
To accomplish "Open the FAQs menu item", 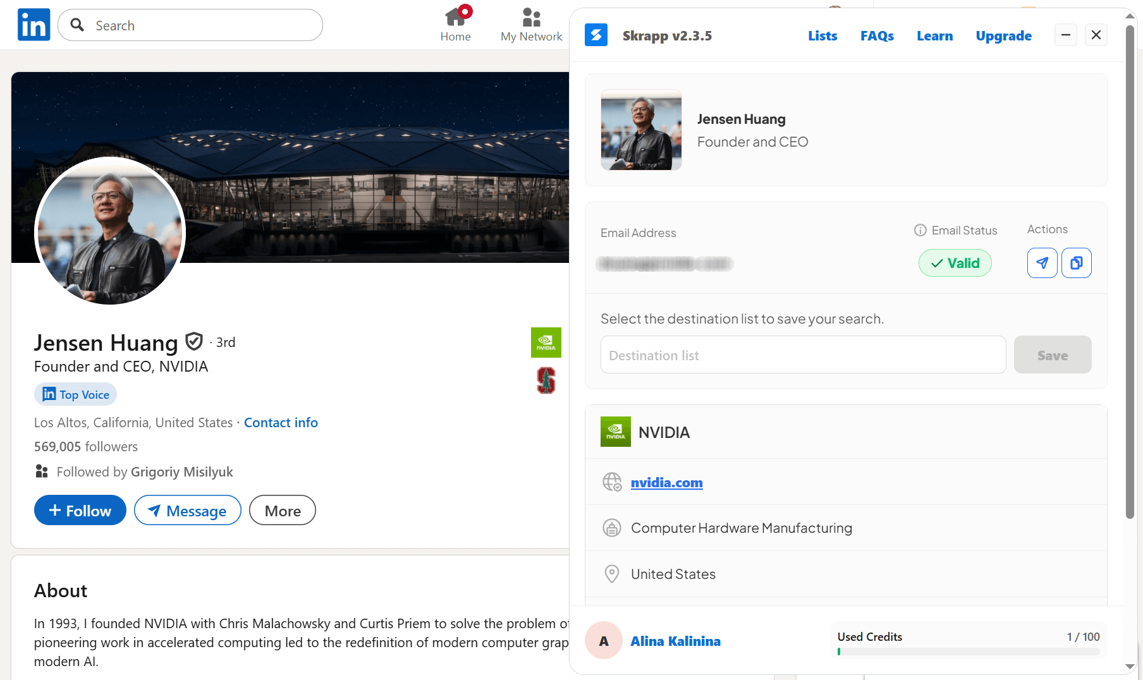I will click(x=876, y=36).
